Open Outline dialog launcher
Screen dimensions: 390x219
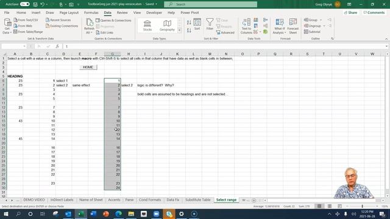332,39
